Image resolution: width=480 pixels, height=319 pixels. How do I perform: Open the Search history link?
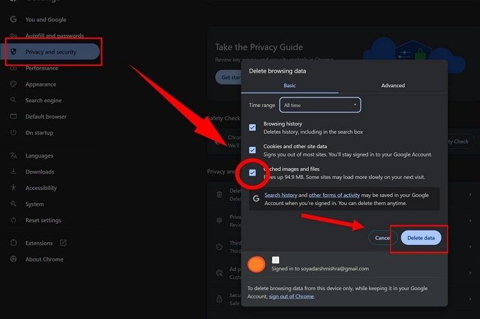point(280,195)
